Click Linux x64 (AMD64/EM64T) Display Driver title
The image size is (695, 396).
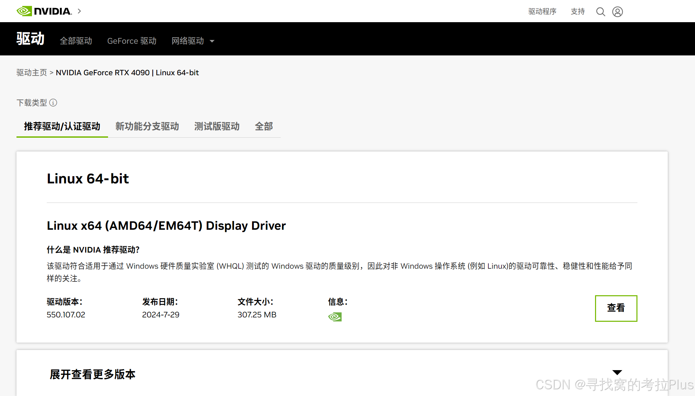click(166, 226)
